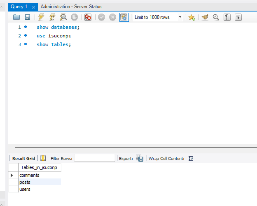The width and height of the screenshot is (257, 206).
Task: Click the Result Grid label
Action: point(23,159)
